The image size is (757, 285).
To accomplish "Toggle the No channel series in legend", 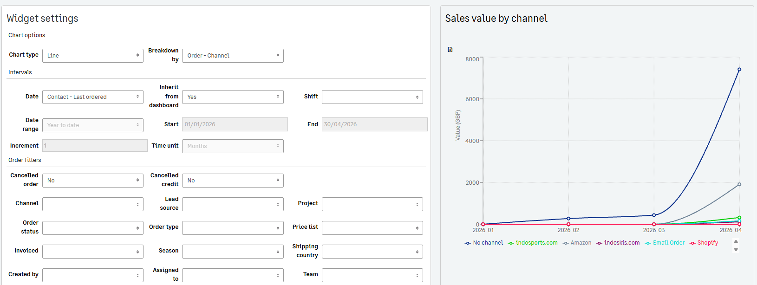I will tap(484, 243).
